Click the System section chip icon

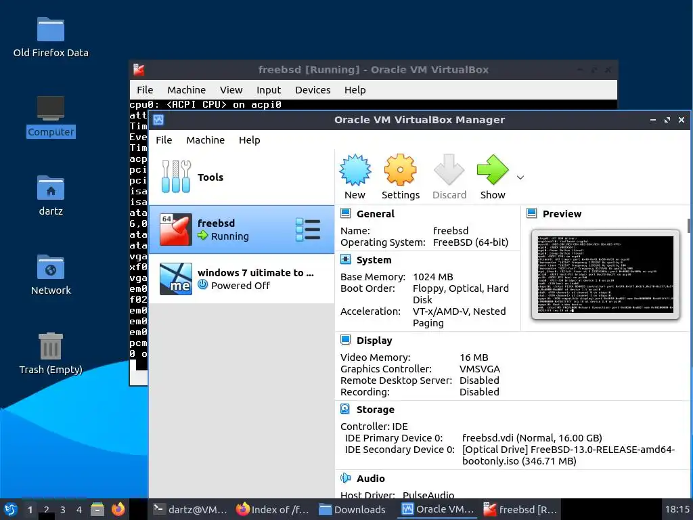pyautogui.click(x=345, y=259)
